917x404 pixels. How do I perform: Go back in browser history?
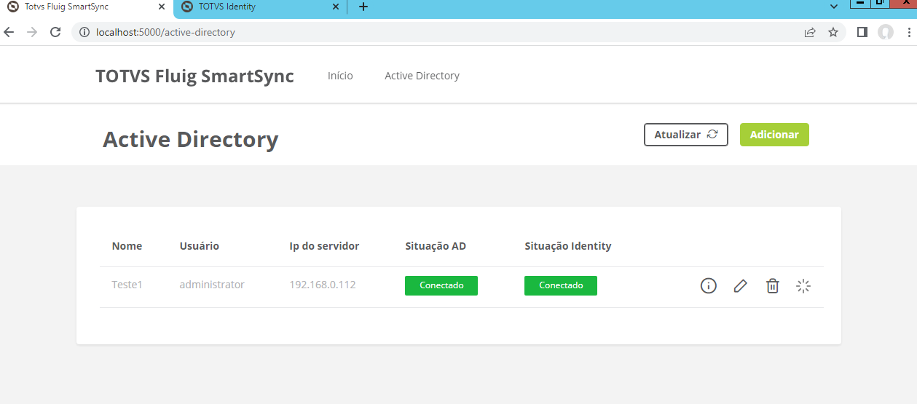click(x=9, y=32)
